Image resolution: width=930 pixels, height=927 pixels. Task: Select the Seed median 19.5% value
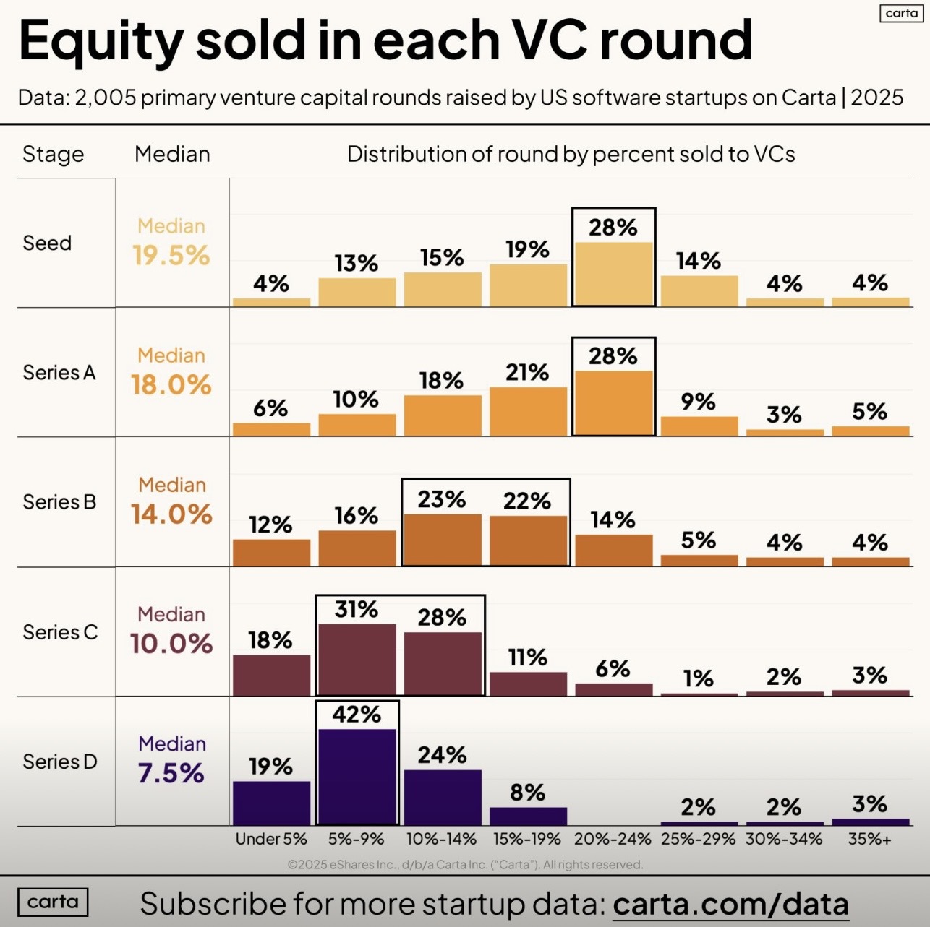171,255
